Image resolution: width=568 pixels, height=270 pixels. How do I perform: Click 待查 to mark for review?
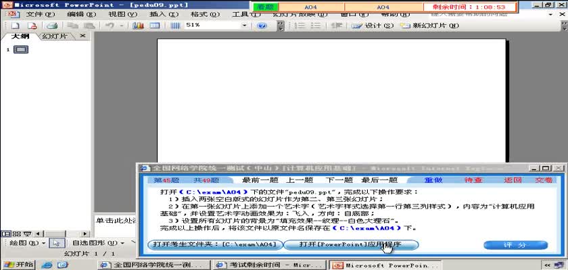pos(473,180)
